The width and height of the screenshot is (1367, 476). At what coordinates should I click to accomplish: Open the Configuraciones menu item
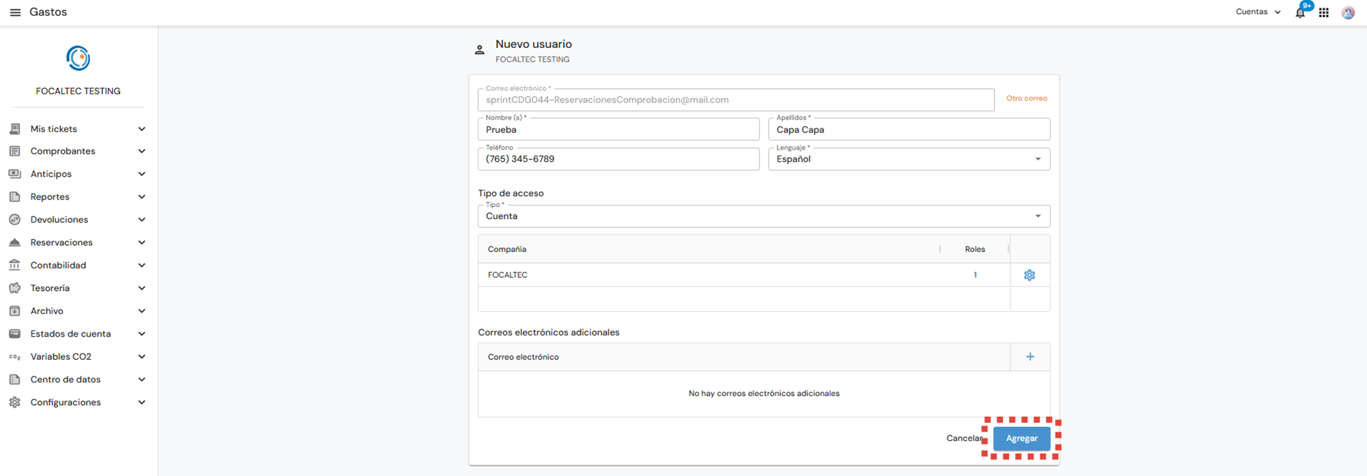(x=78, y=402)
